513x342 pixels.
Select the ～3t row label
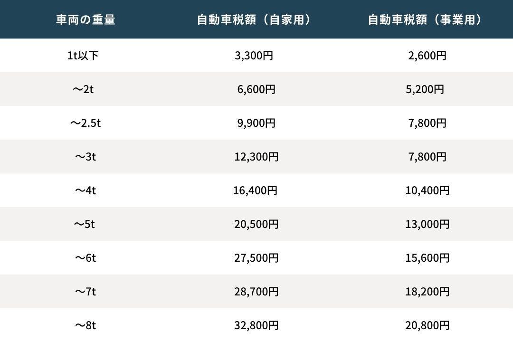85,156
